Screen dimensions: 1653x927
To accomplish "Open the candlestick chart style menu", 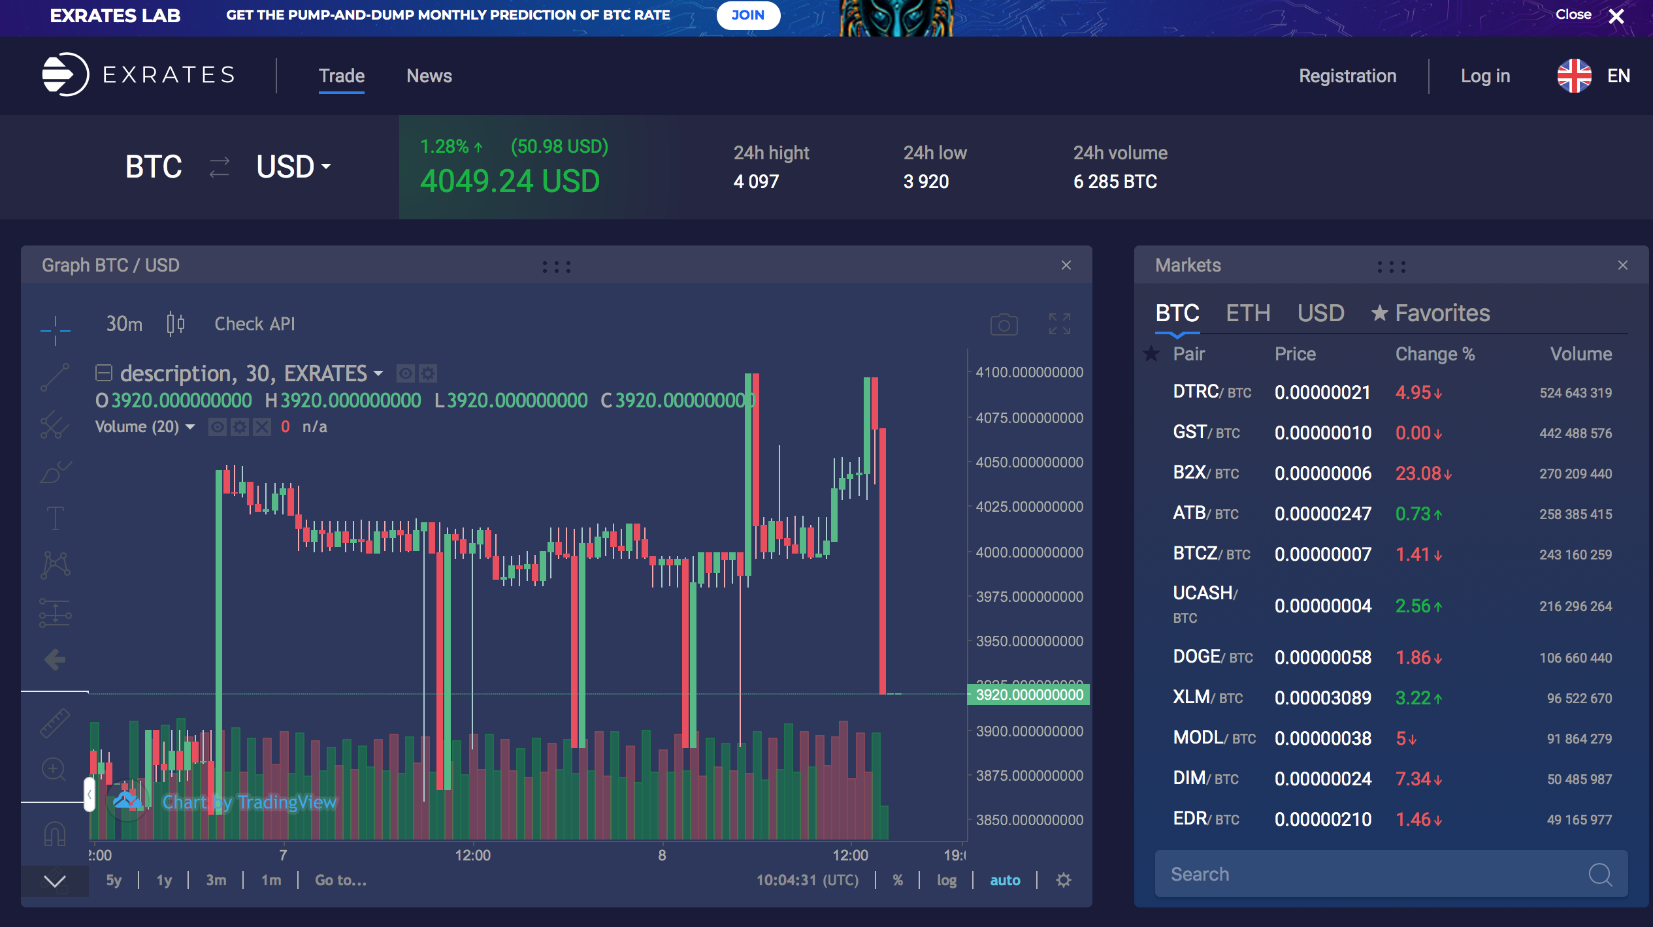I will click(175, 324).
